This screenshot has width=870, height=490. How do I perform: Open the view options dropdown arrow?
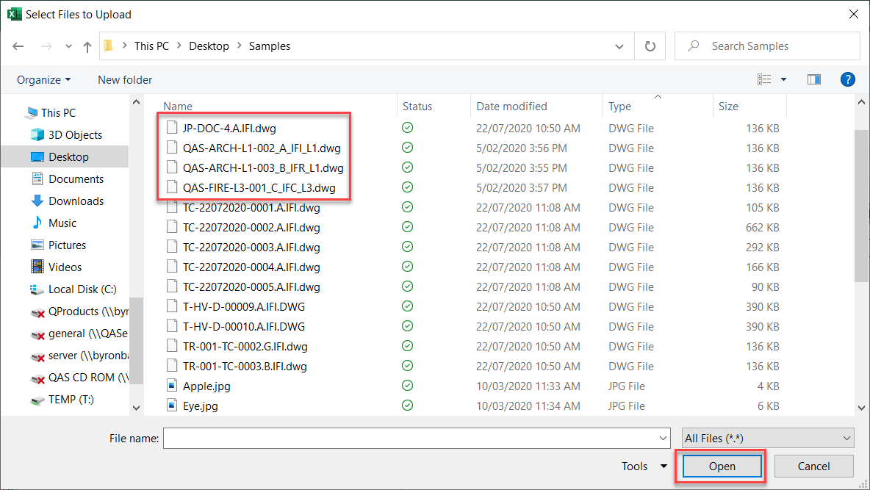click(783, 79)
